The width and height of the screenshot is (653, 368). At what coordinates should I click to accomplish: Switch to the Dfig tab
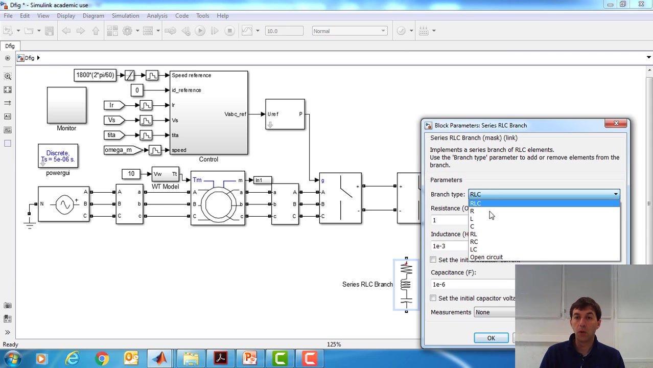(x=10, y=46)
